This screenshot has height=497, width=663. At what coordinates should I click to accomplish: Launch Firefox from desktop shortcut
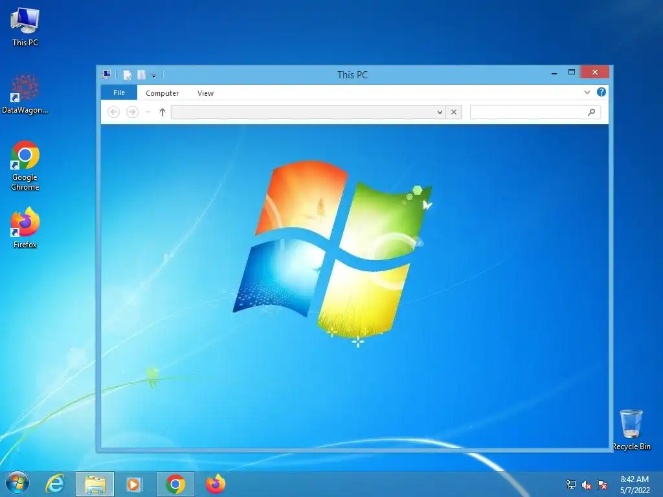(25, 228)
